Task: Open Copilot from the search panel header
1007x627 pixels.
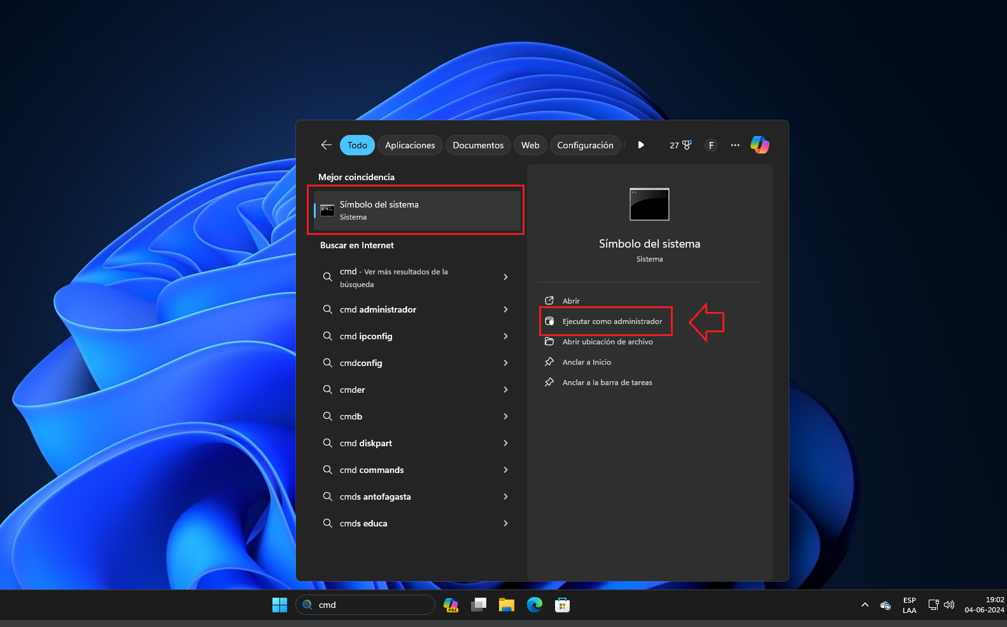Action: point(759,145)
